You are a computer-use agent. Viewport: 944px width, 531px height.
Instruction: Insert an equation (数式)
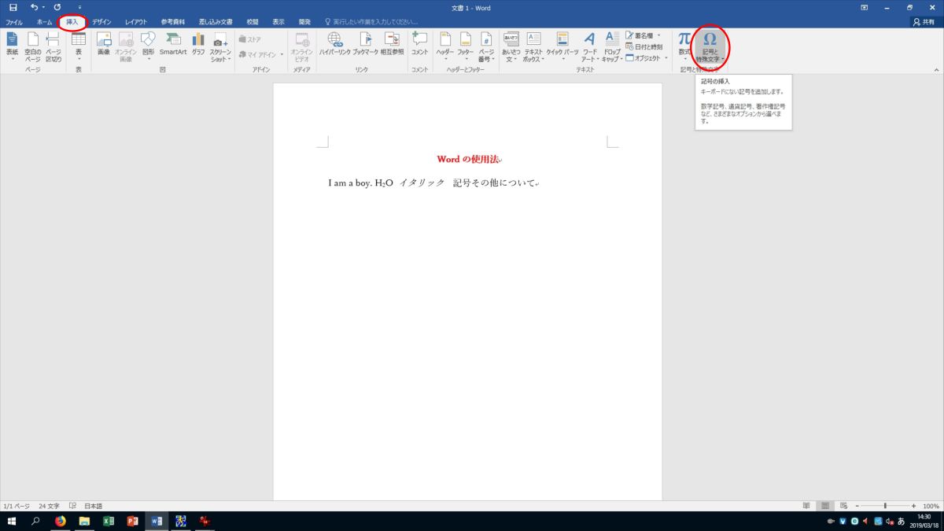point(684,47)
